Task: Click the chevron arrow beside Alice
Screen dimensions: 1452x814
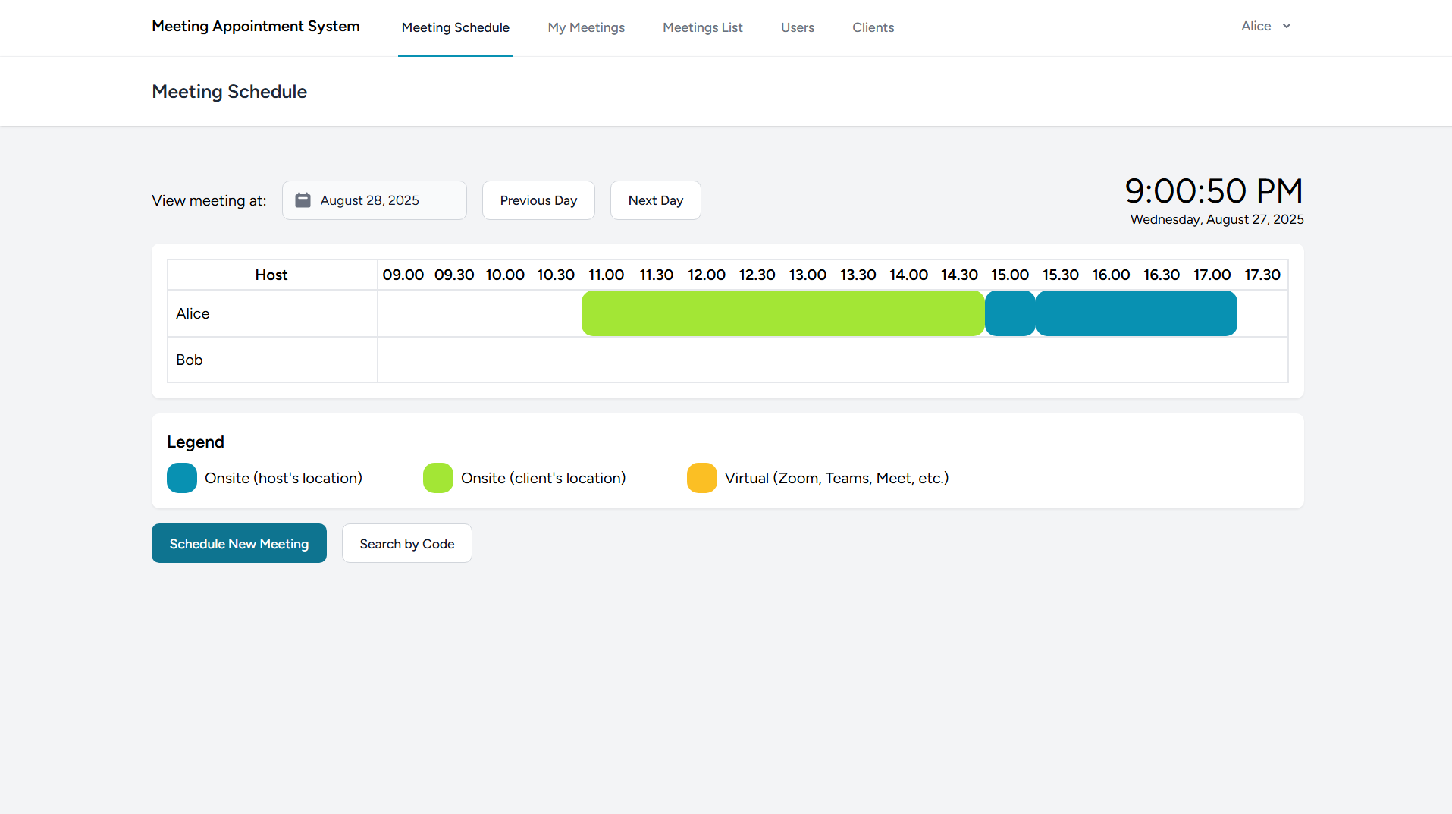Action: click(x=1287, y=27)
